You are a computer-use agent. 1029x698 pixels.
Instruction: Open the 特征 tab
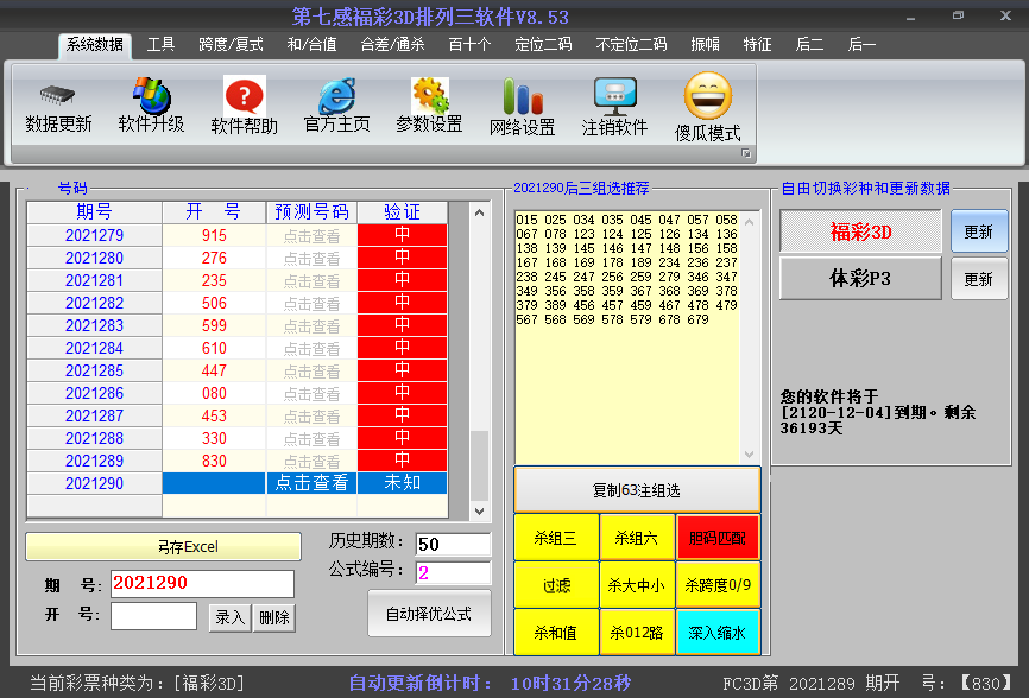pos(757,45)
